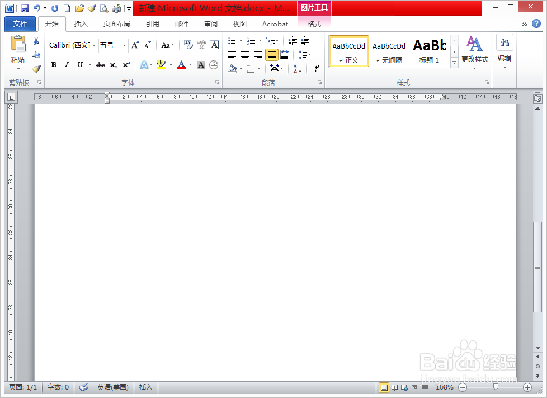Viewport: 547px width, 398px height.
Task: Open the 文件 File tab
Action: 20,24
